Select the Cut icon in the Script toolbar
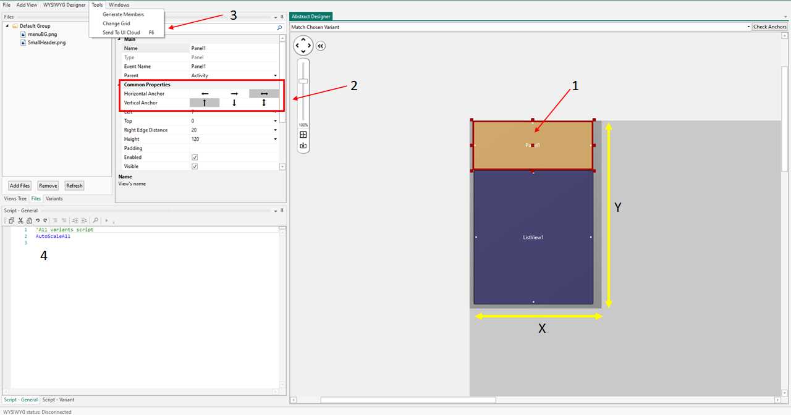The image size is (791, 415). point(20,220)
